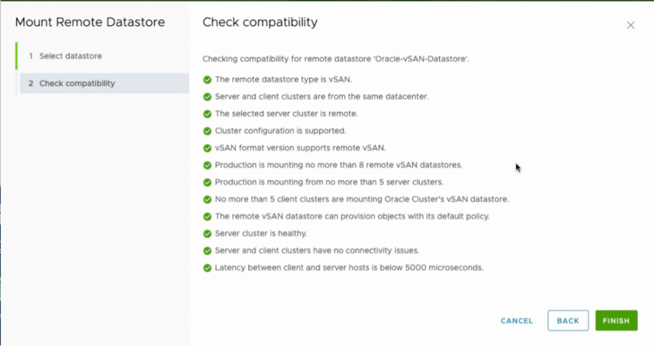Click check icon for '5 client clusters' line
The width and height of the screenshot is (654, 347).
point(207,199)
